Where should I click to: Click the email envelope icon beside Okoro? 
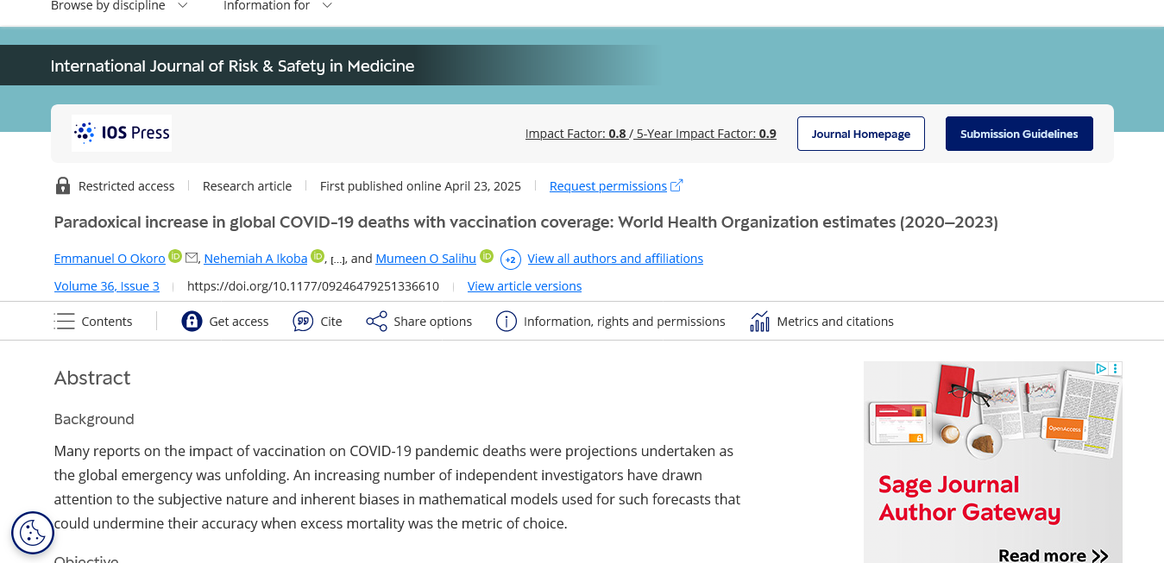[192, 258]
